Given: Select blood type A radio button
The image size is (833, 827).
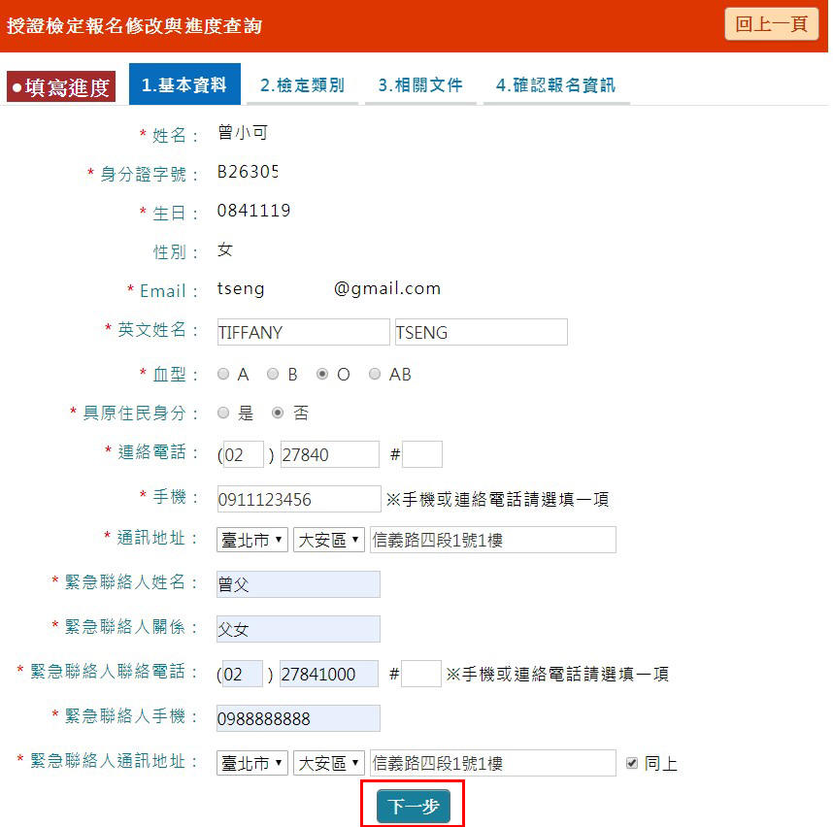Looking at the screenshot, I should (x=223, y=374).
